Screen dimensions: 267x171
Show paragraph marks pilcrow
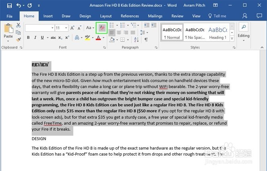146,40
